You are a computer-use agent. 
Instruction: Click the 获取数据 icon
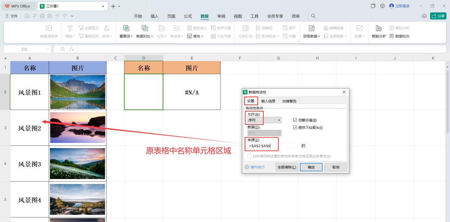coord(311,28)
